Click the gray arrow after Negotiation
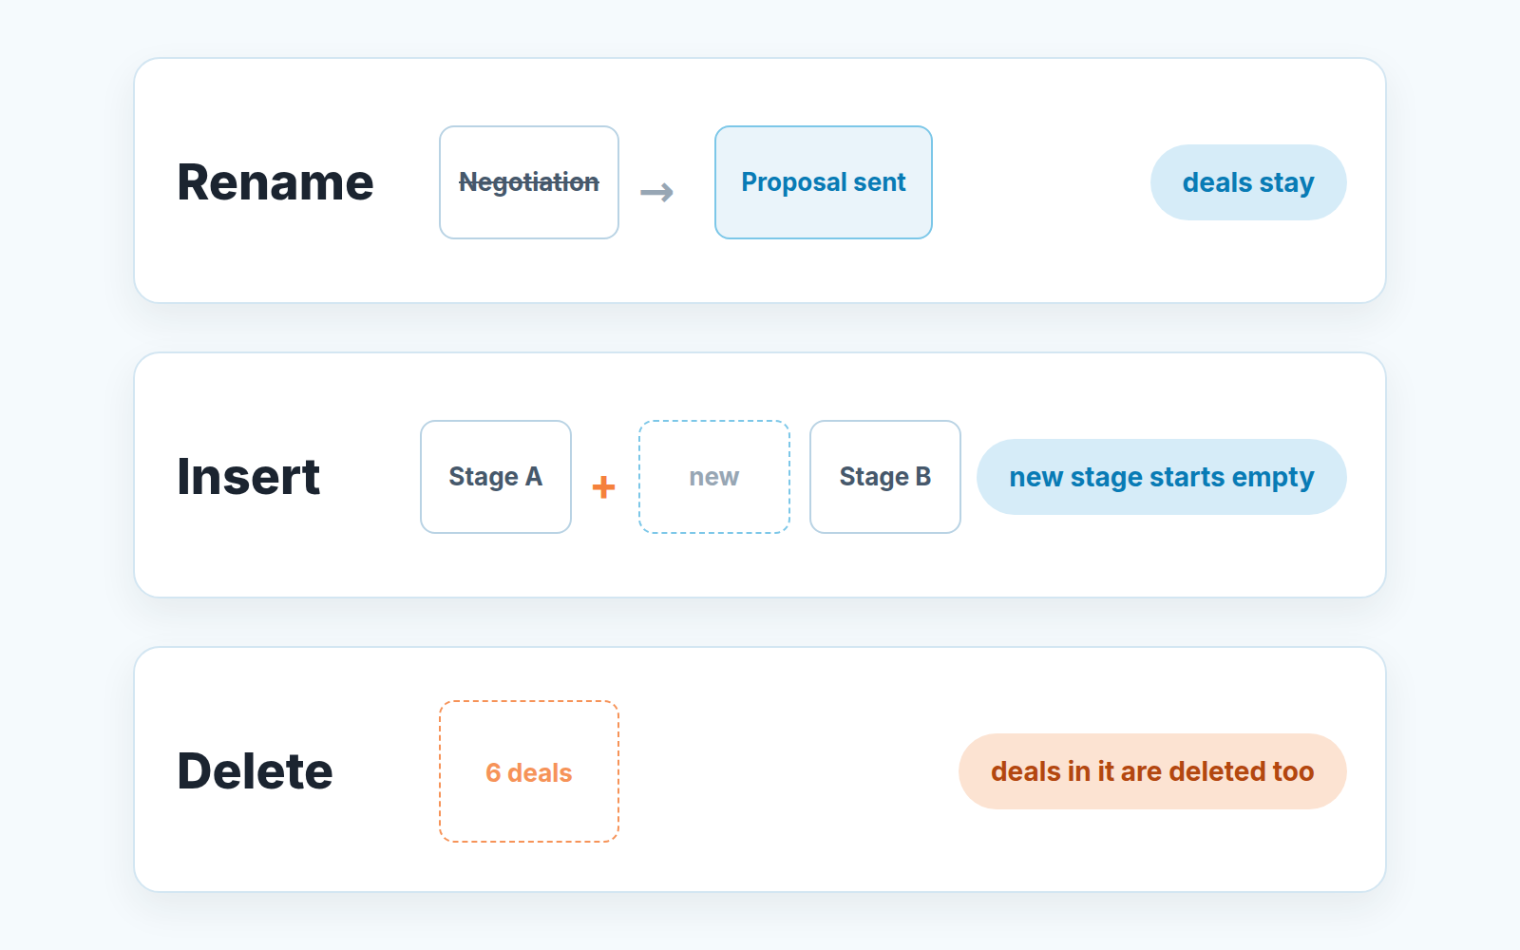Image resolution: width=1520 pixels, height=950 pixels. click(656, 193)
